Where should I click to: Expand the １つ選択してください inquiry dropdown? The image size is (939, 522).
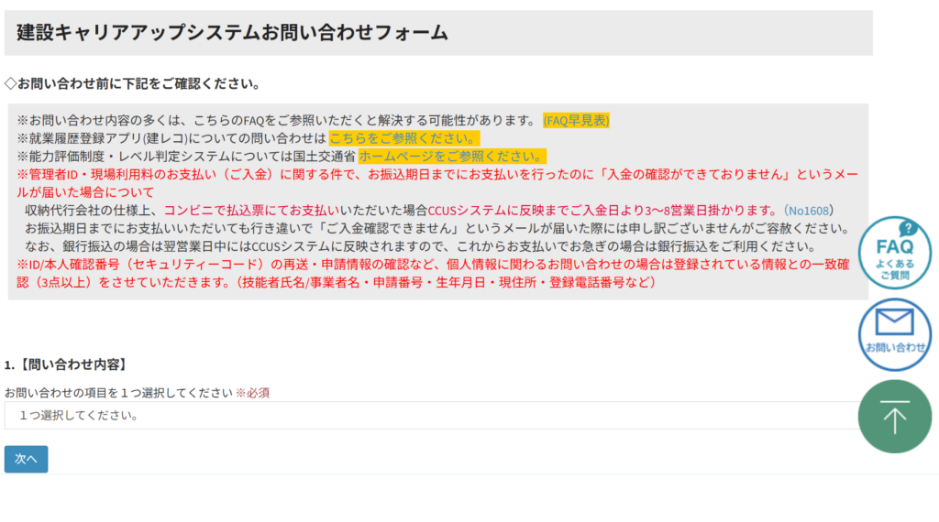click(431, 415)
